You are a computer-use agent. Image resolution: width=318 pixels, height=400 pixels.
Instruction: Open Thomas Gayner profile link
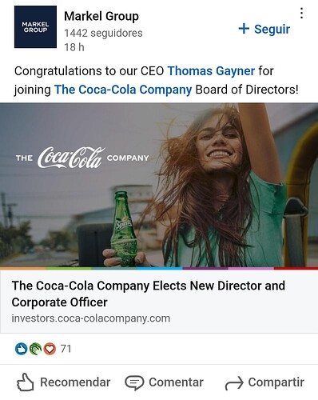pyautogui.click(x=211, y=71)
